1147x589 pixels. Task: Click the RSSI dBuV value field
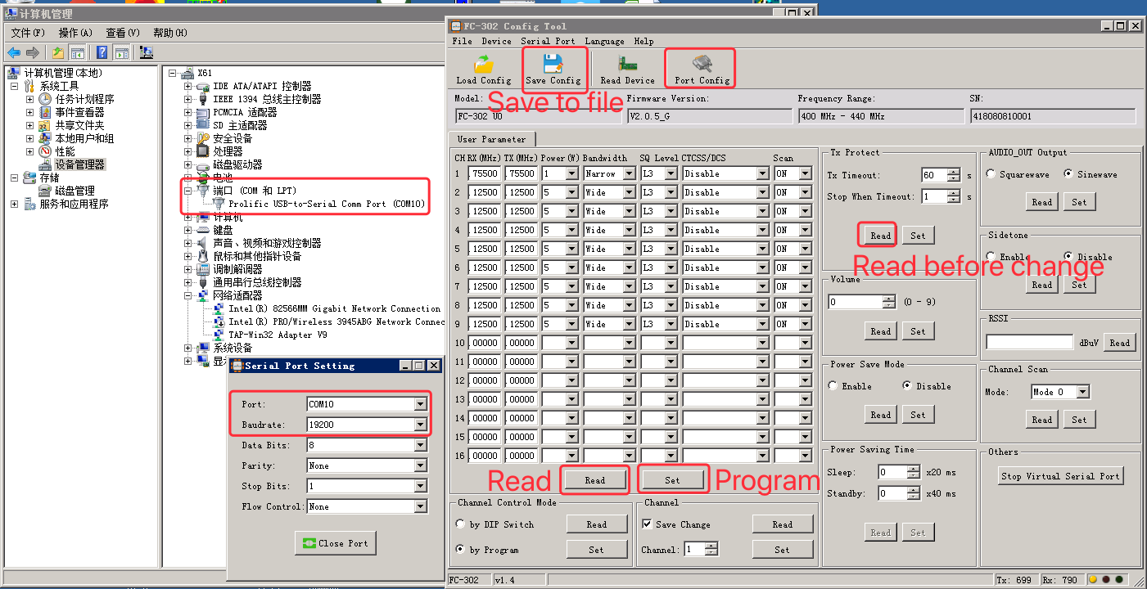click(x=1029, y=343)
